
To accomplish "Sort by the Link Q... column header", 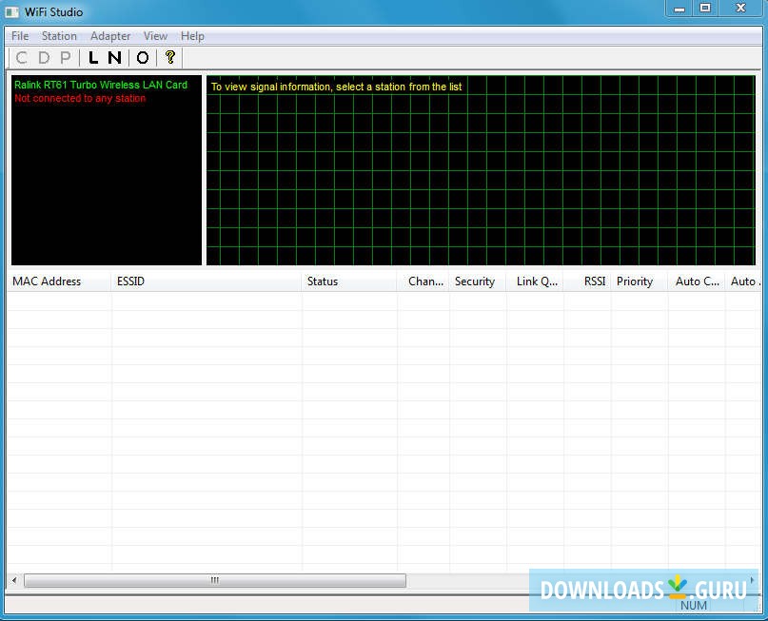I will pyautogui.click(x=535, y=281).
